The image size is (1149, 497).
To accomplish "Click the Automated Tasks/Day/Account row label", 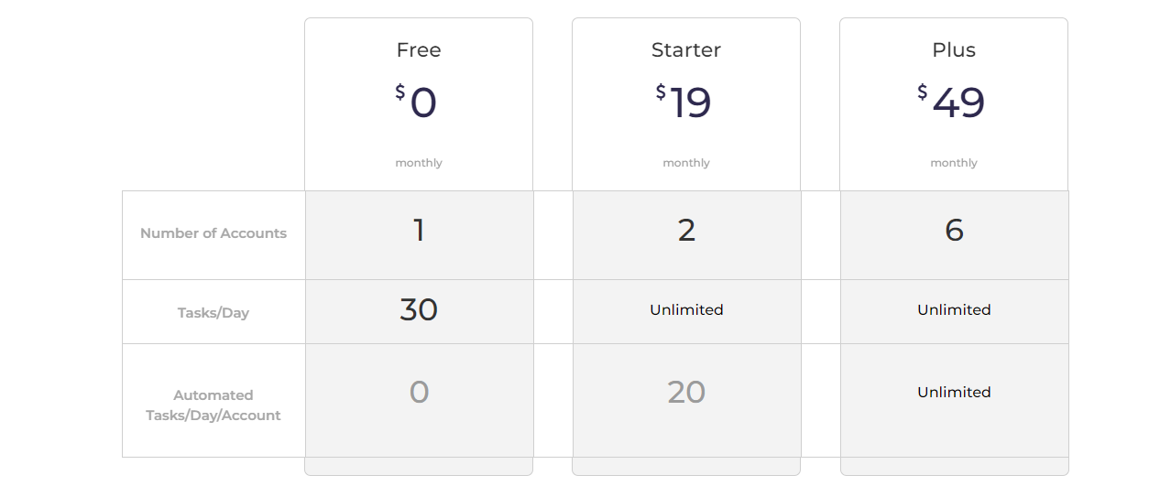I will 213,405.
